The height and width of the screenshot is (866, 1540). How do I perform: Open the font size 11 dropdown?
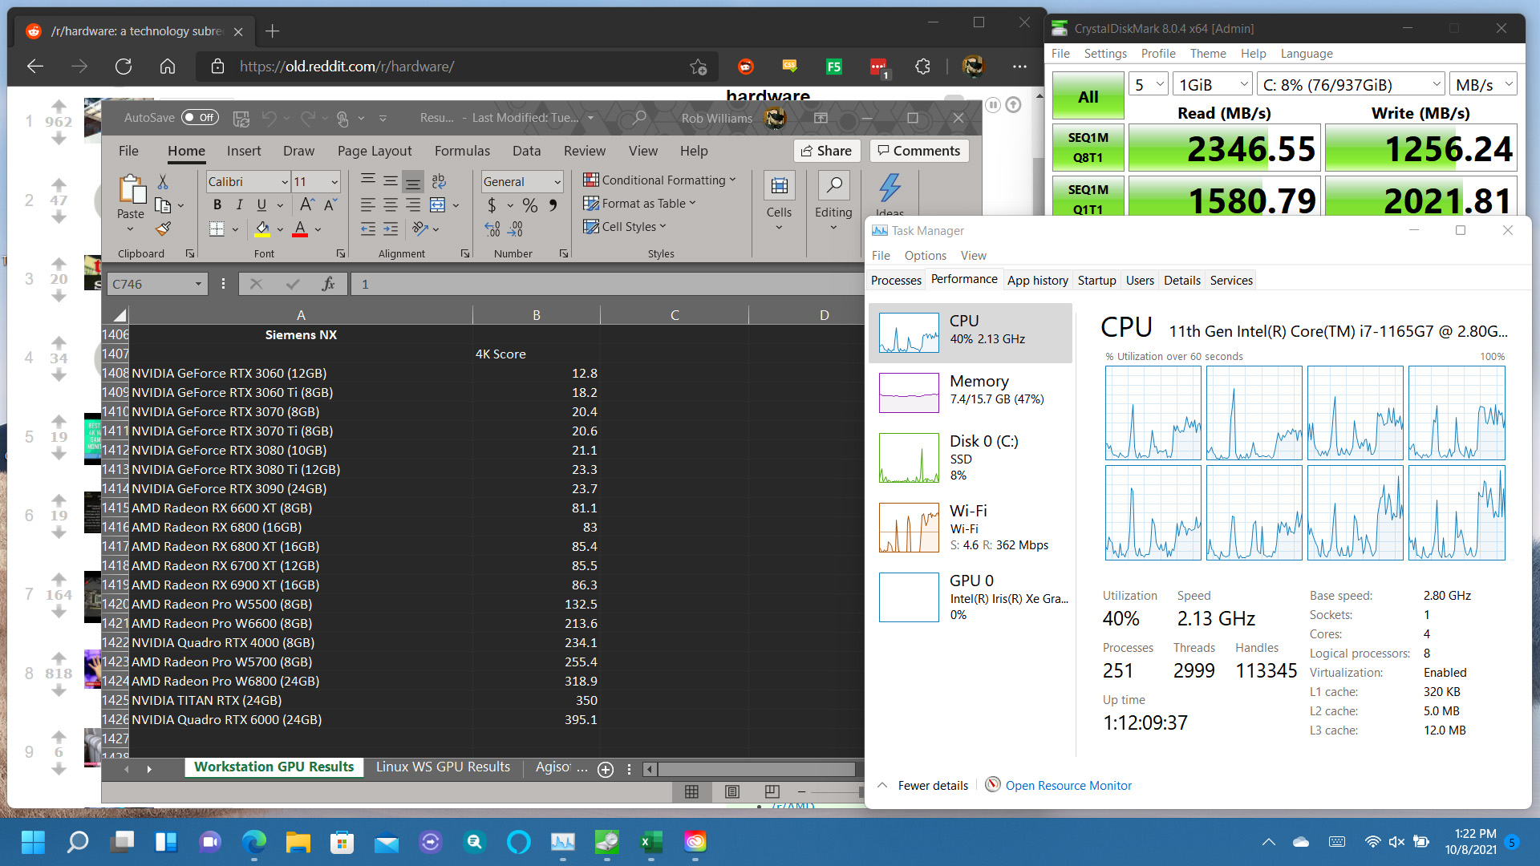pyautogui.click(x=334, y=182)
